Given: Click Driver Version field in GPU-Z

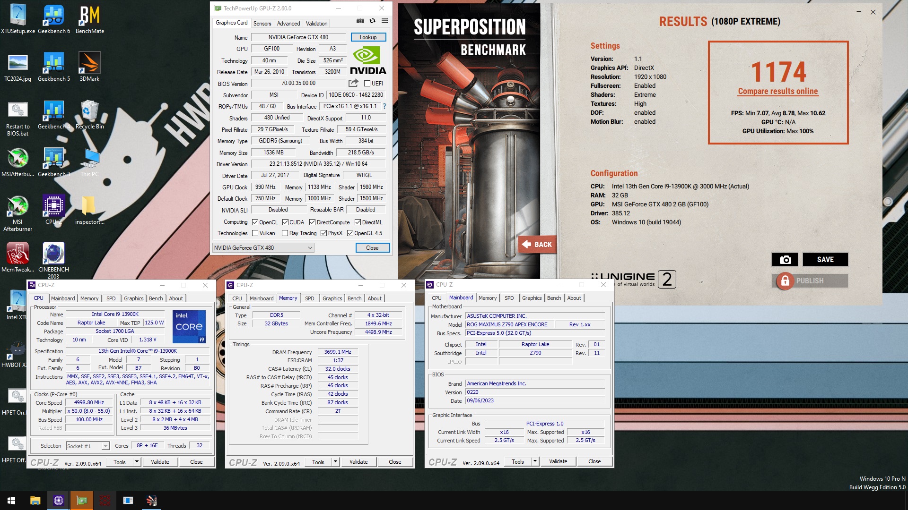Looking at the screenshot, I should point(318,164).
